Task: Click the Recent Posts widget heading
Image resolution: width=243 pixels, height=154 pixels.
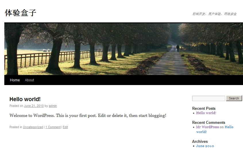Action: (204, 108)
